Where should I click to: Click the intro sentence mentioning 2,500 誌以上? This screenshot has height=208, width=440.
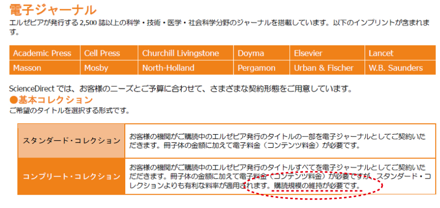click(x=219, y=27)
